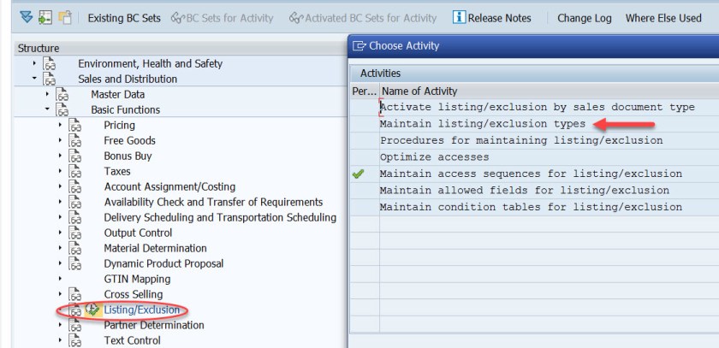The width and height of the screenshot is (719, 348).
Task: Expand the Output Control tree node
Action: (60, 233)
